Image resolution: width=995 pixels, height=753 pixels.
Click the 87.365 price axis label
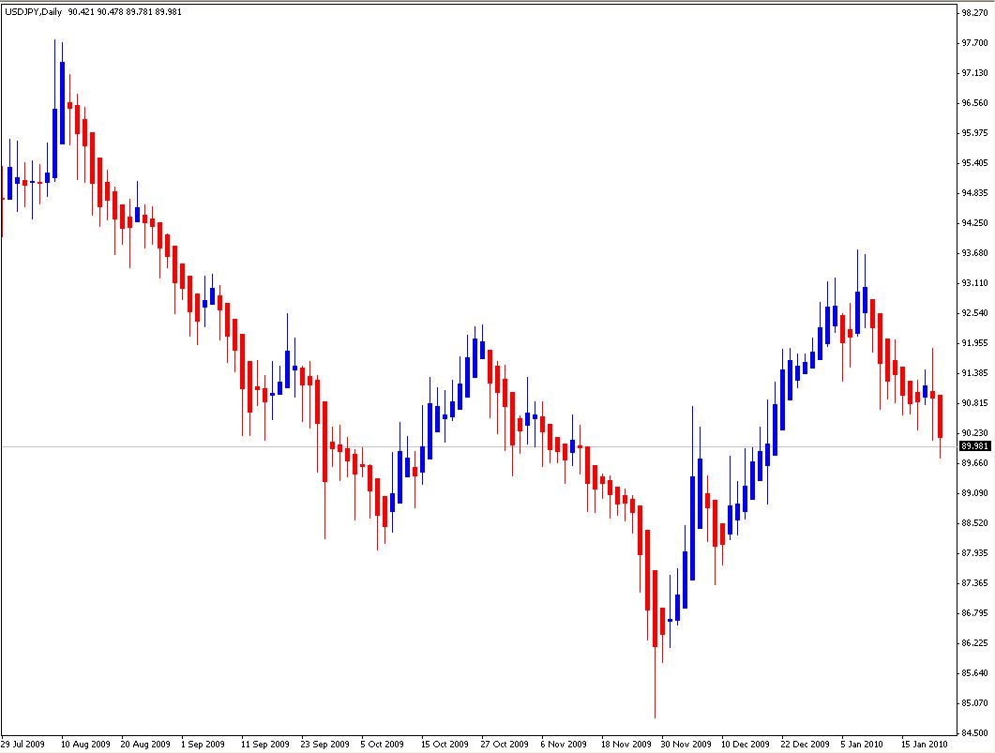point(974,583)
